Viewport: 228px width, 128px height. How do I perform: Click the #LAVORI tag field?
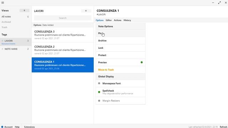click(x=101, y=15)
